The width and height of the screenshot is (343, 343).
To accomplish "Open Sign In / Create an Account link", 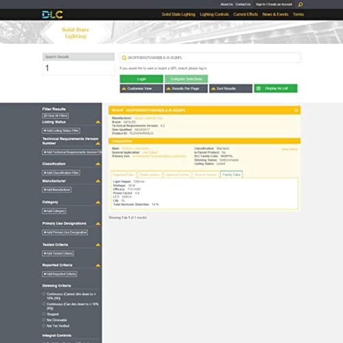I will 274,5.
